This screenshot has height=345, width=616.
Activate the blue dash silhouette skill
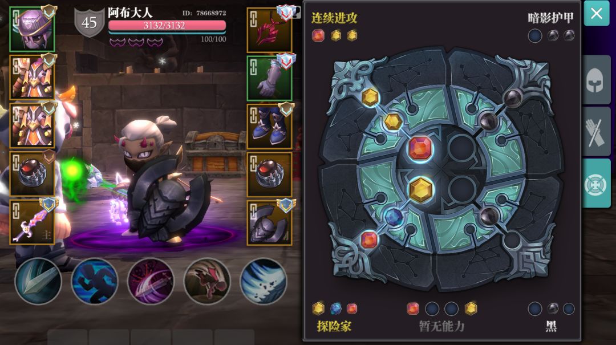click(x=94, y=281)
